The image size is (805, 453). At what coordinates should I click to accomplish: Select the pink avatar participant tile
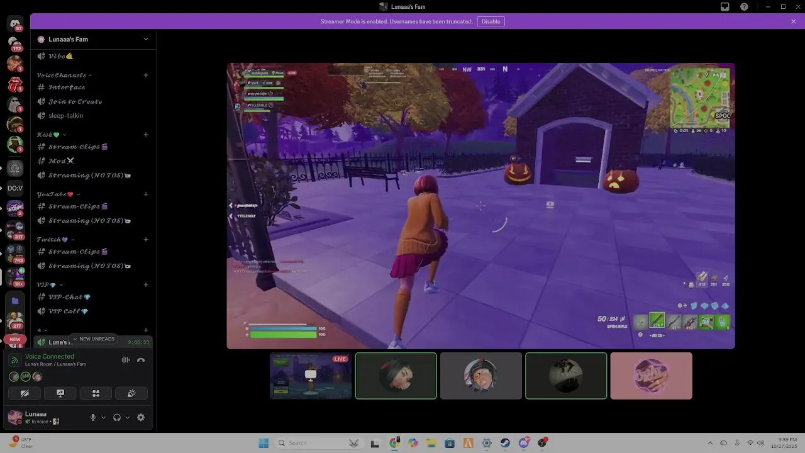[651, 376]
